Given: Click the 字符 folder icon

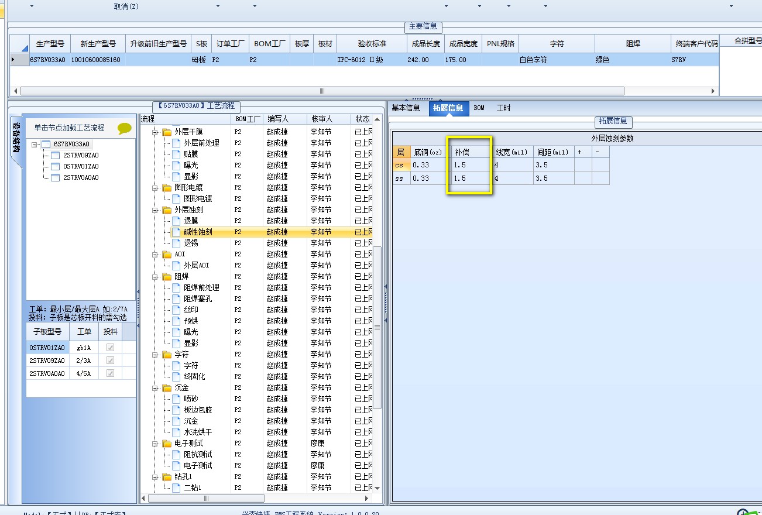Looking at the screenshot, I should (167, 354).
